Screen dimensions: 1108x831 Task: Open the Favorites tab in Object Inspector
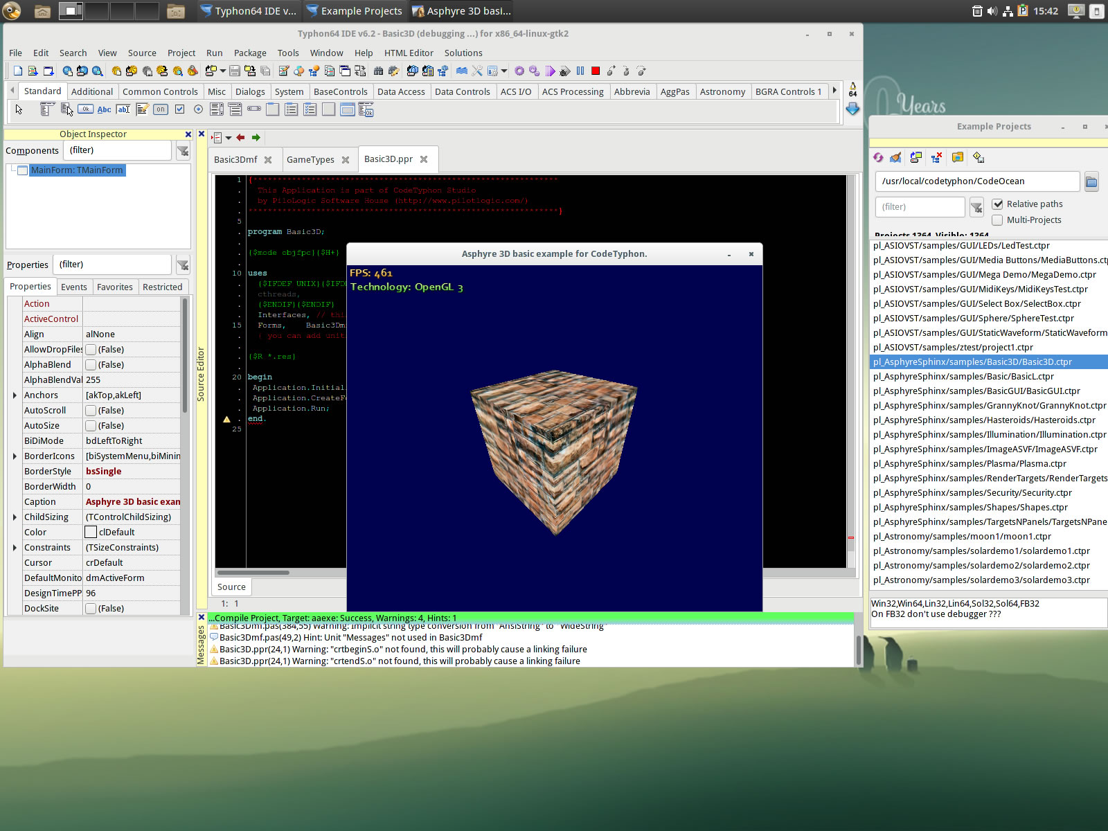point(115,287)
